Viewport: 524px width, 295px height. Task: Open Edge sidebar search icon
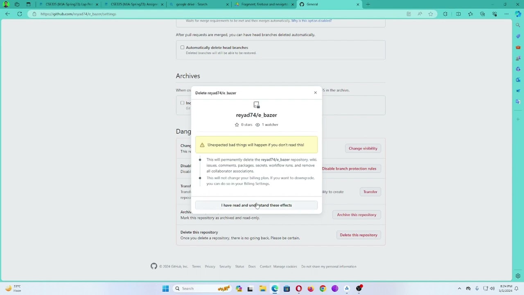(518, 25)
